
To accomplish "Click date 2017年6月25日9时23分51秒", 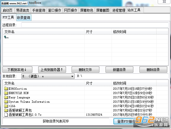I will pos(132,115).
